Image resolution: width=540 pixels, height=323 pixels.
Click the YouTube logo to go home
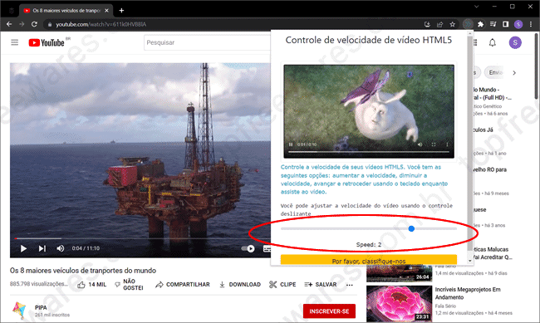(47, 42)
